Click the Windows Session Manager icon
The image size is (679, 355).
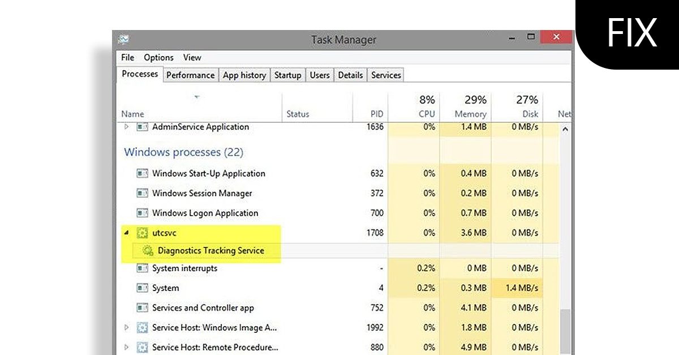143,193
